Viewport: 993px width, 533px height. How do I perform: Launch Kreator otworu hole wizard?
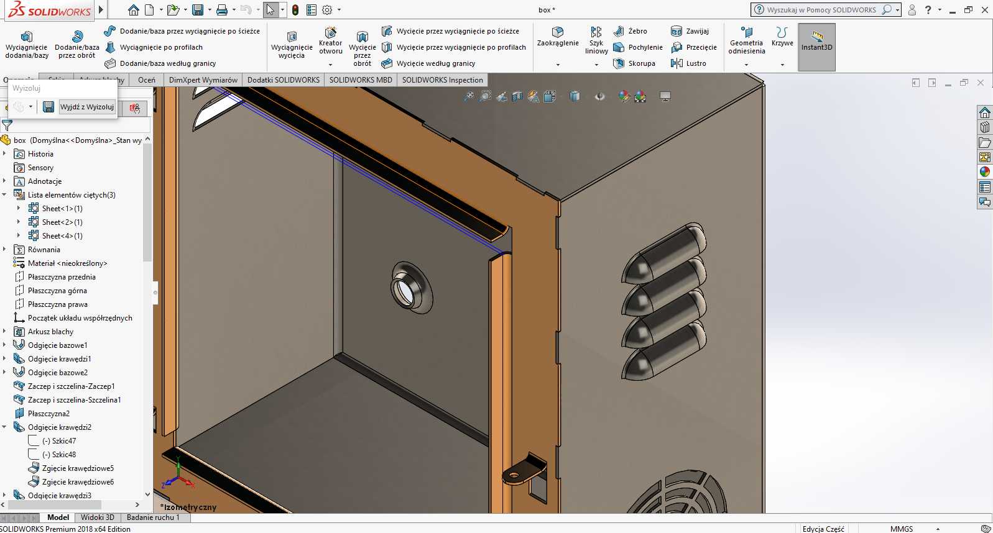(331, 40)
